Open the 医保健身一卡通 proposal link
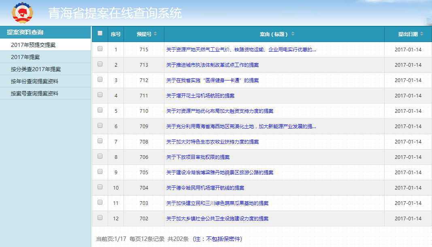 (212, 80)
